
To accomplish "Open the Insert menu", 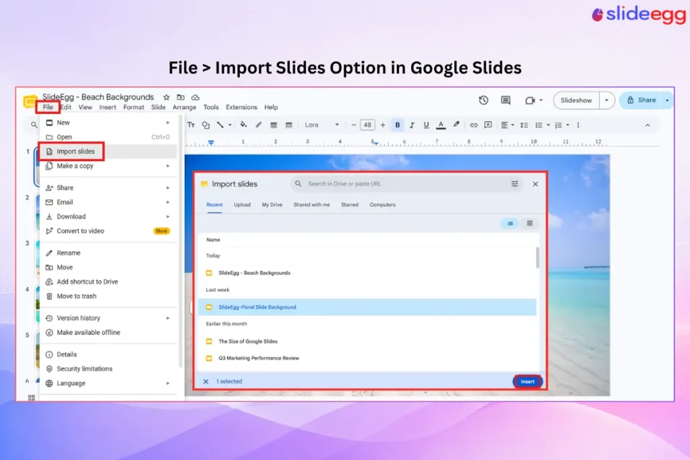I will pyautogui.click(x=107, y=107).
